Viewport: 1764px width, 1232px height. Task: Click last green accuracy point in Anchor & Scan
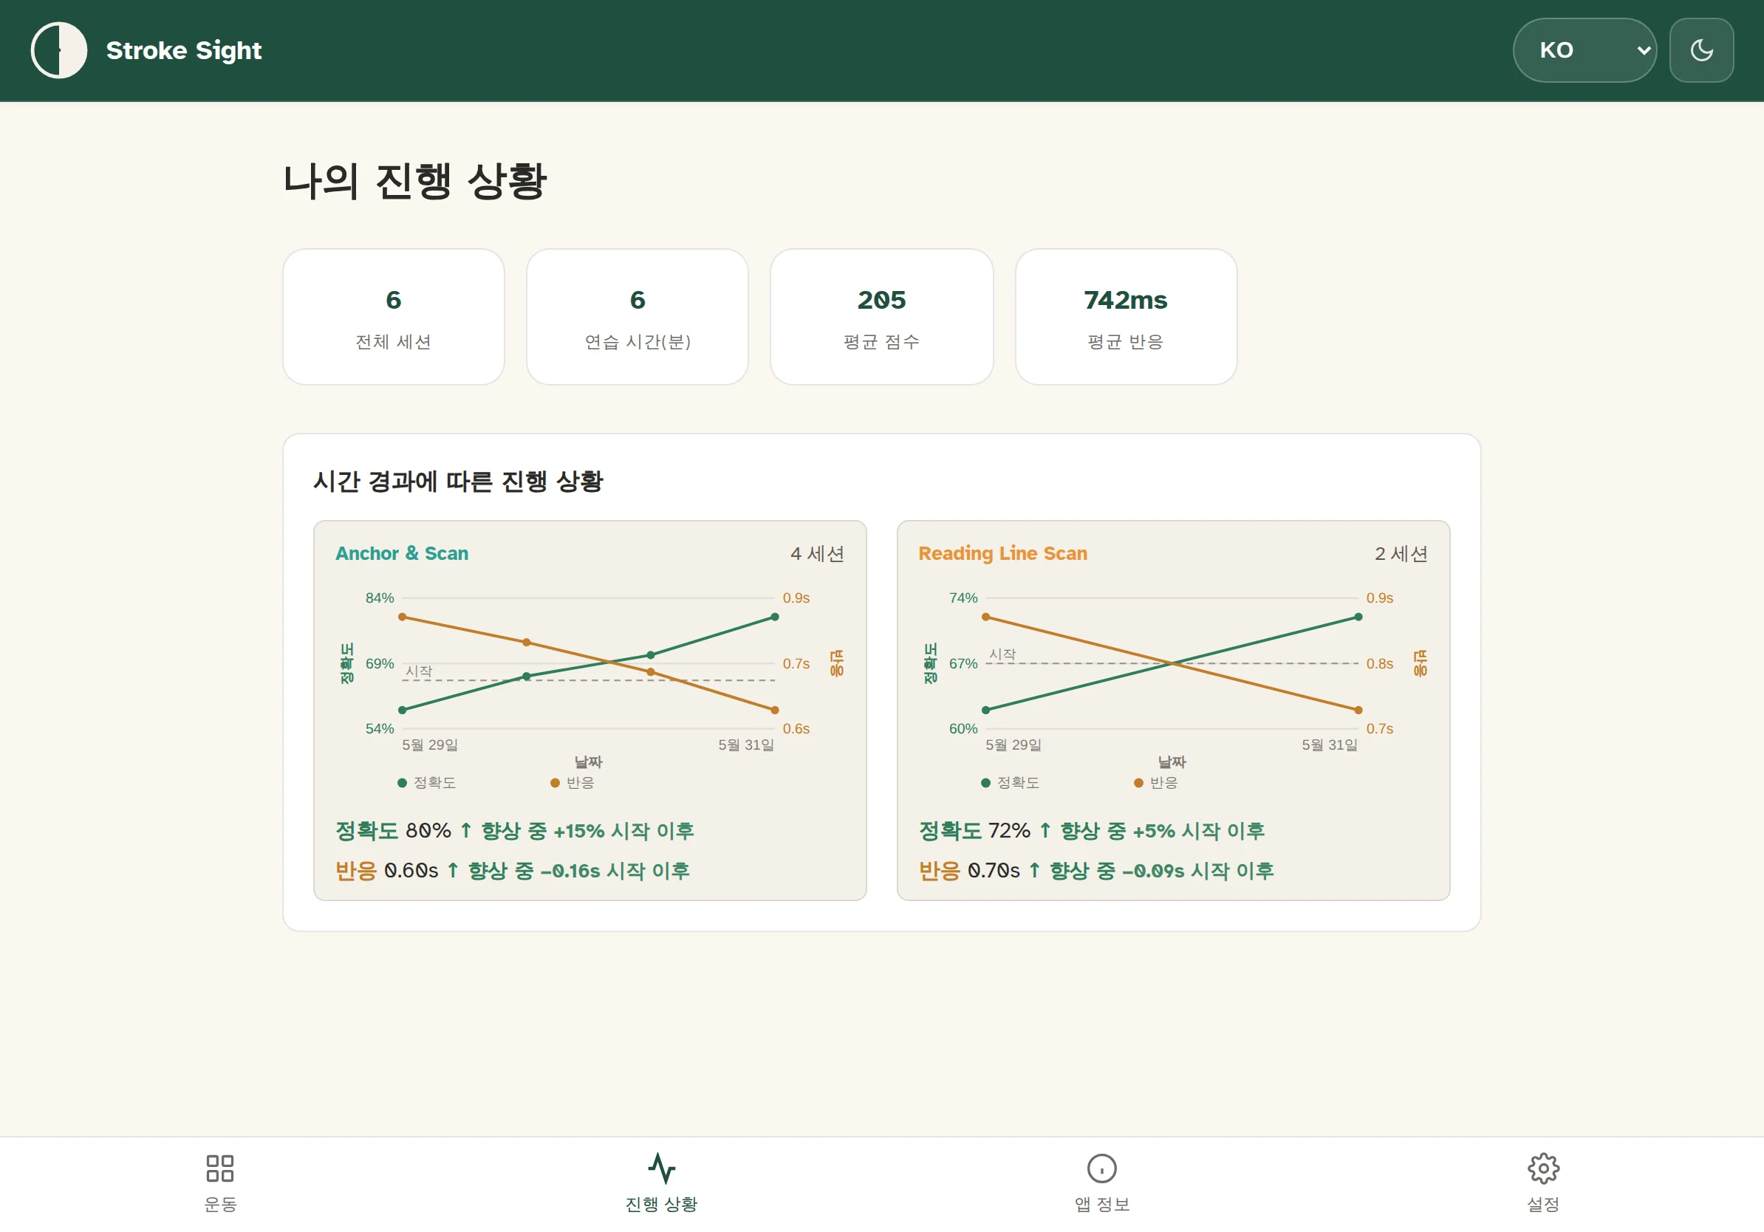tap(774, 617)
